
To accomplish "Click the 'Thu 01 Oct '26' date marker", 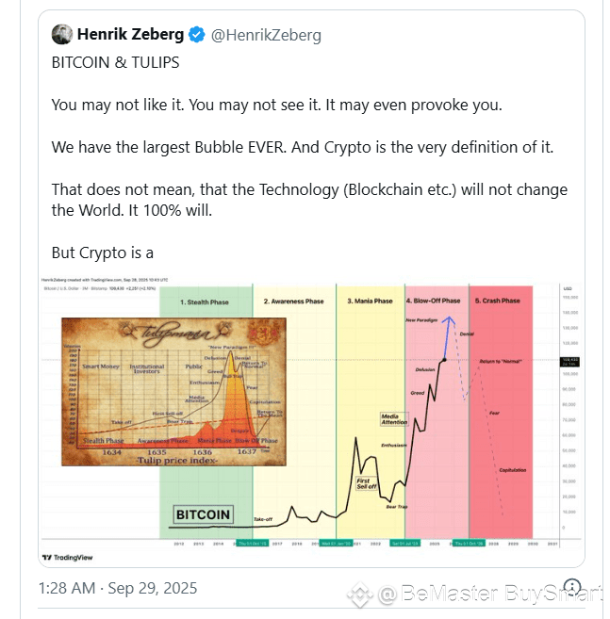I will (x=469, y=544).
